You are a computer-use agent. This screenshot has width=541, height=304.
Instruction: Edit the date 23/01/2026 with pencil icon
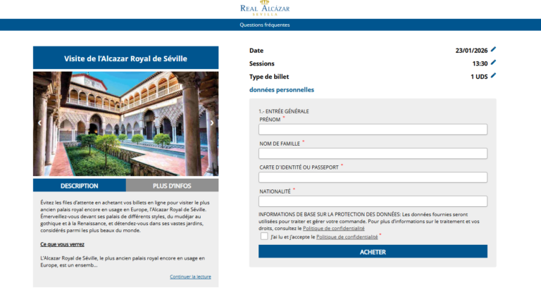(x=493, y=50)
